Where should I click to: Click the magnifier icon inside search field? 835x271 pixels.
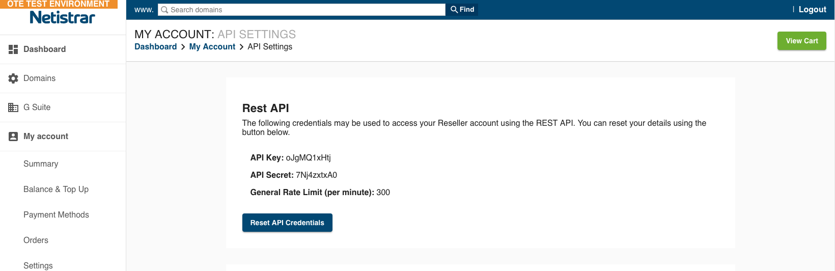click(164, 10)
